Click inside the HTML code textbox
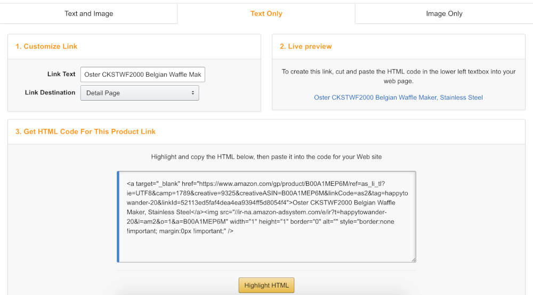 tap(266, 217)
